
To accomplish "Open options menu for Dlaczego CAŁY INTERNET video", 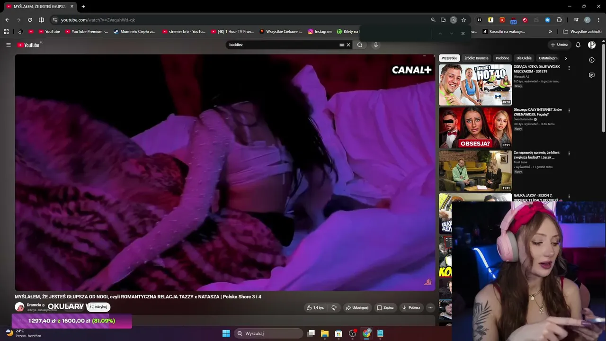I will coord(569,110).
